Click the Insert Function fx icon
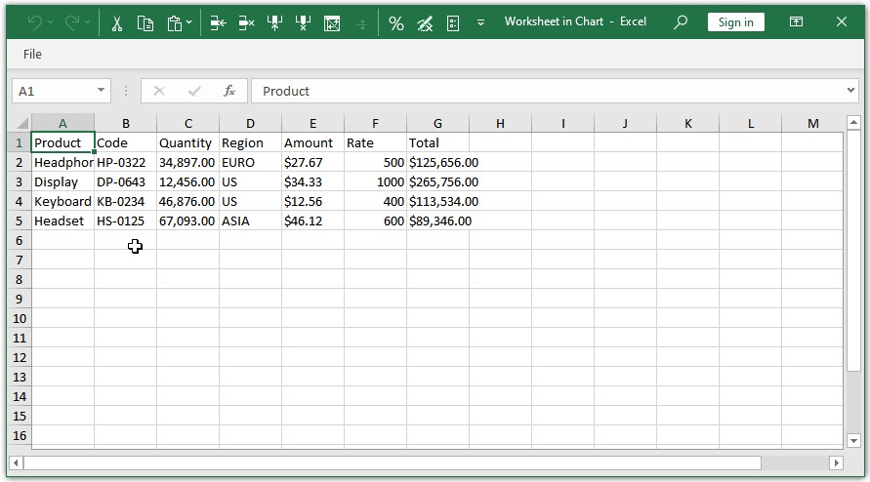The height and width of the screenshot is (482, 870). [x=229, y=91]
